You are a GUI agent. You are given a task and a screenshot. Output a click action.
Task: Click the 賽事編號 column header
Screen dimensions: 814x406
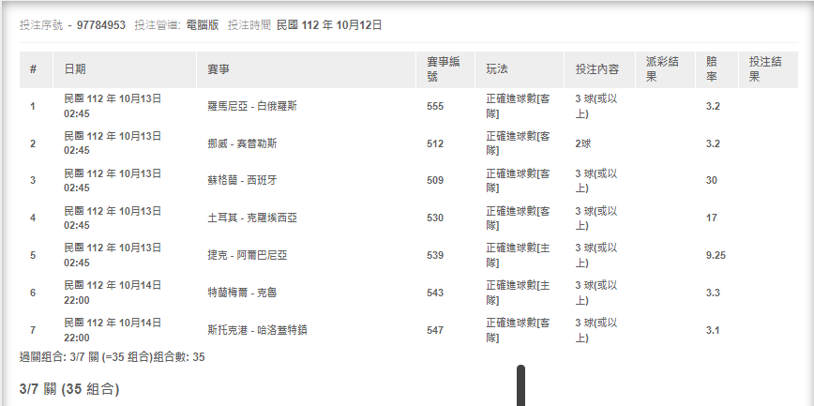pos(443,69)
